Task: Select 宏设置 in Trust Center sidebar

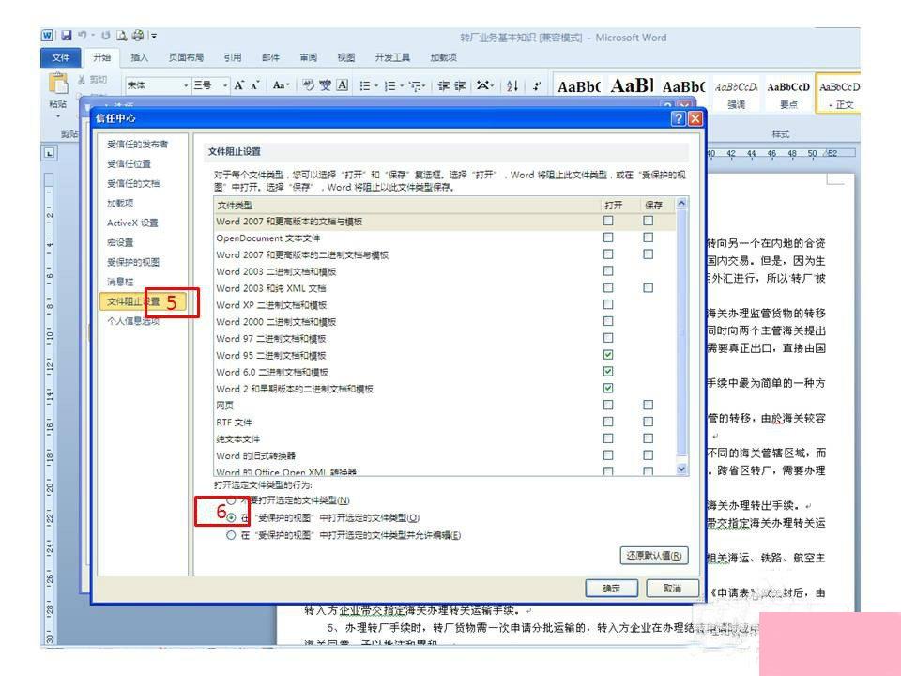Action: (x=120, y=242)
